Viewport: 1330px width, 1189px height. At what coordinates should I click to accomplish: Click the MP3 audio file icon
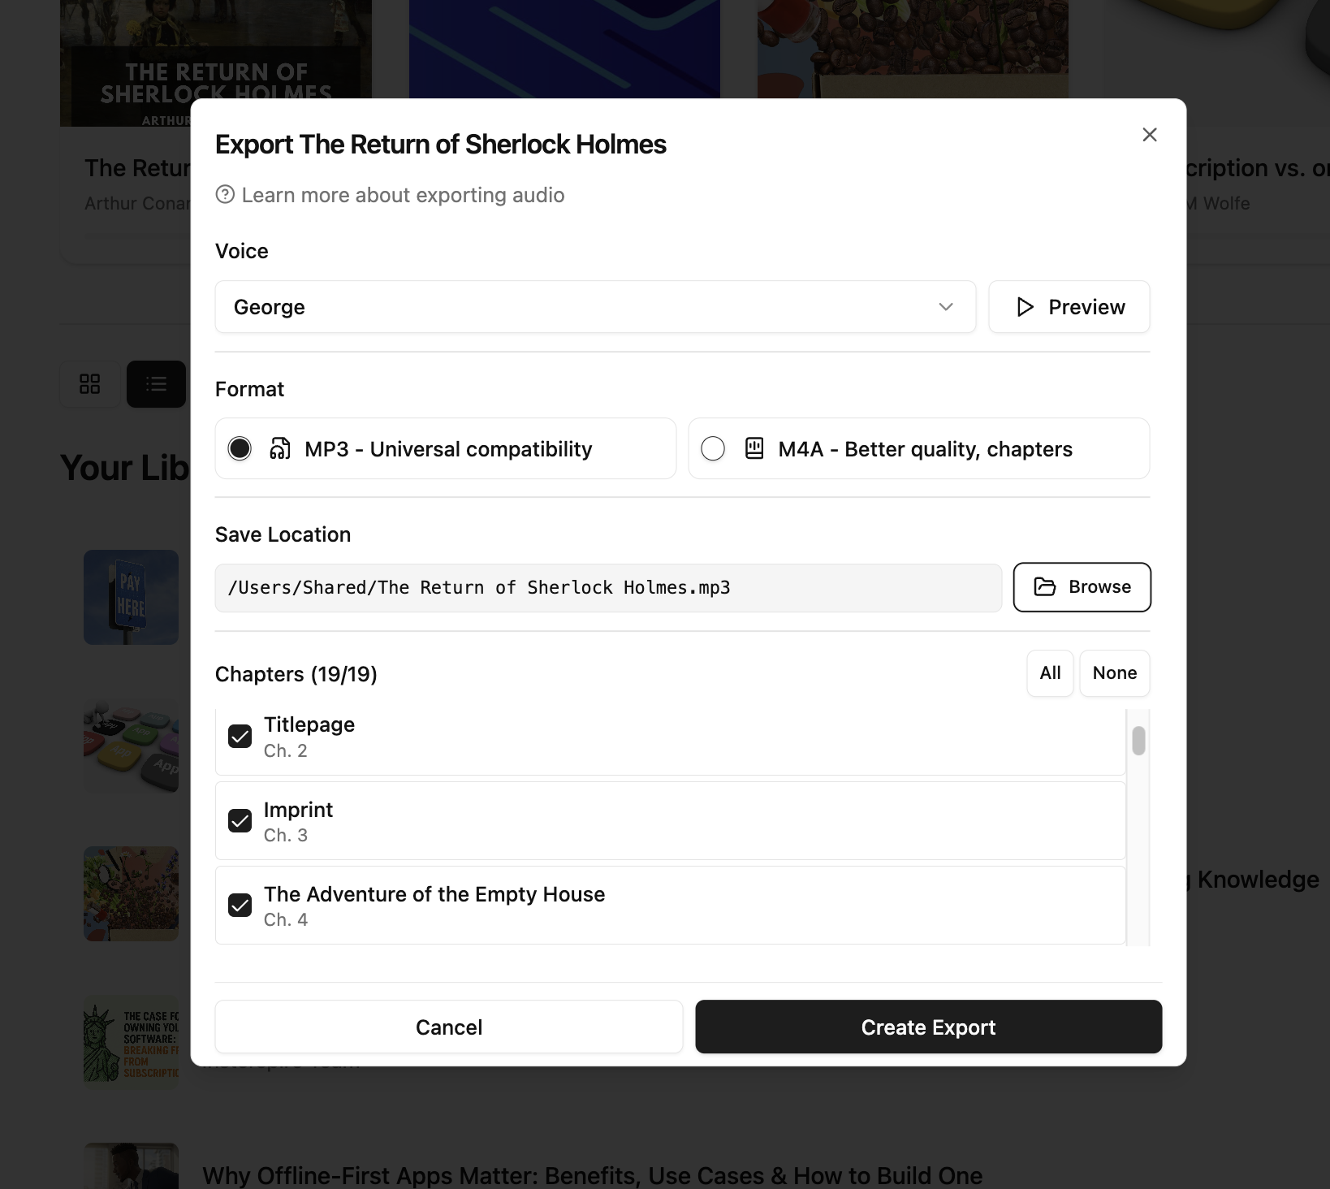280,449
